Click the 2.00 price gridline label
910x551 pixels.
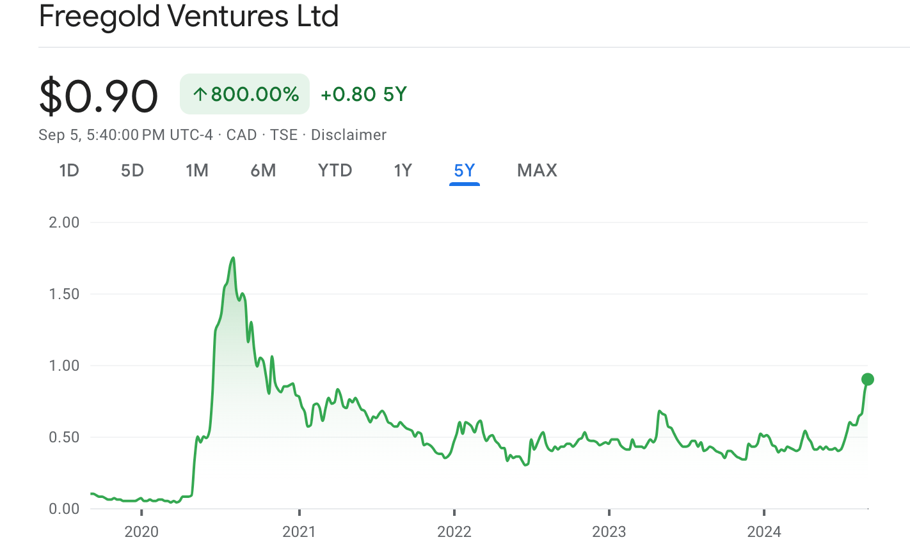(63, 222)
